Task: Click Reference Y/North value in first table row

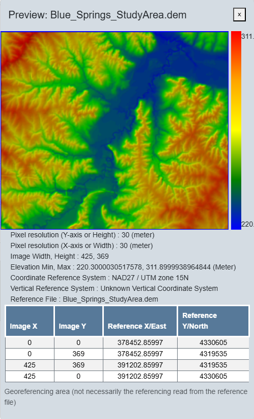Action: [213, 342]
